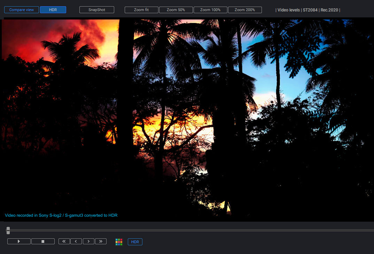Image resolution: width=374 pixels, height=254 pixels.
Task: Click the video preview image
Action: [x=188, y=118]
